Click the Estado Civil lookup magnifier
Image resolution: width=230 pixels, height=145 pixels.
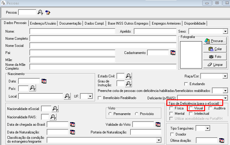[x=128, y=76]
